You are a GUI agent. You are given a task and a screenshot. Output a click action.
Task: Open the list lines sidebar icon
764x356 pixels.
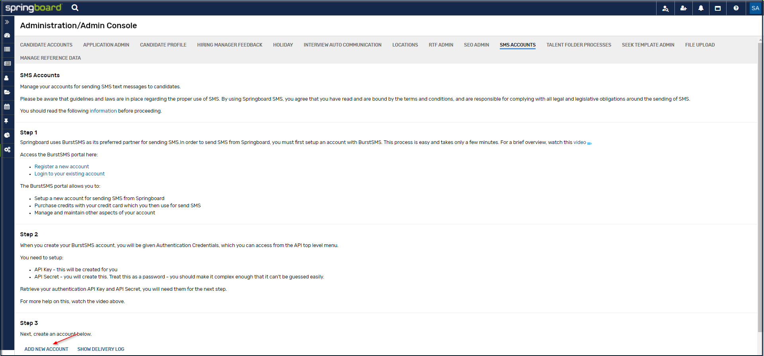coord(7,49)
